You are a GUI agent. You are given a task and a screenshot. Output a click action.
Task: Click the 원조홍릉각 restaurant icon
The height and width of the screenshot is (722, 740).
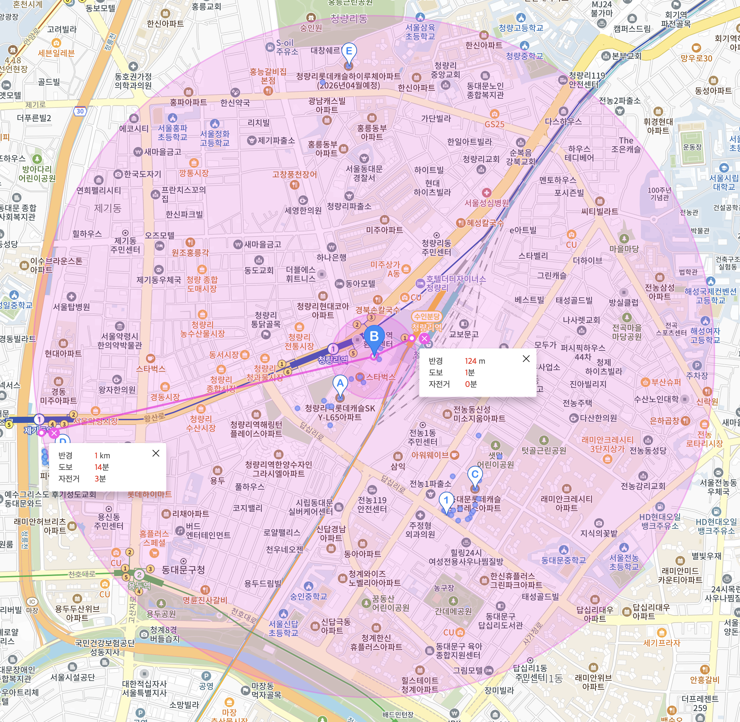pyautogui.click(x=190, y=242)
